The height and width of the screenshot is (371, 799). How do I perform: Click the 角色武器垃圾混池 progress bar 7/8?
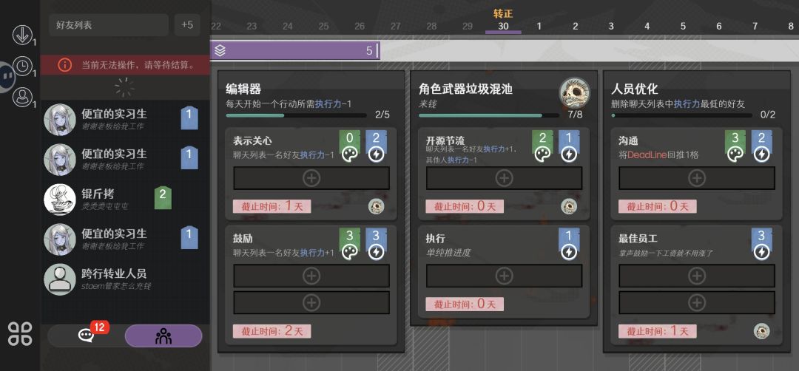[489, 115]
